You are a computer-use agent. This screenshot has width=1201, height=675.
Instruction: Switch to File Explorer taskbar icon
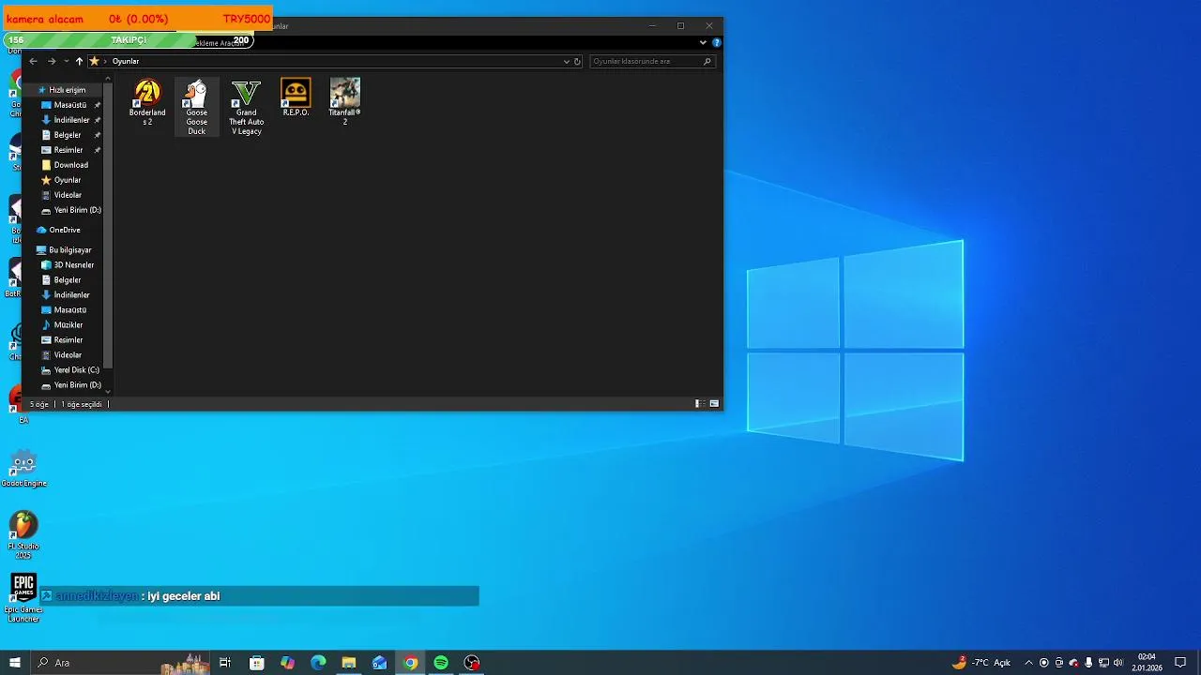click(x=349, y=663)
